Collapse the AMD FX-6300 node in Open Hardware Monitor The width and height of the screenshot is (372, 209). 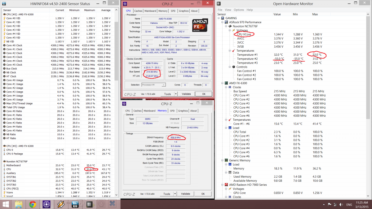[x=222, y=83]
